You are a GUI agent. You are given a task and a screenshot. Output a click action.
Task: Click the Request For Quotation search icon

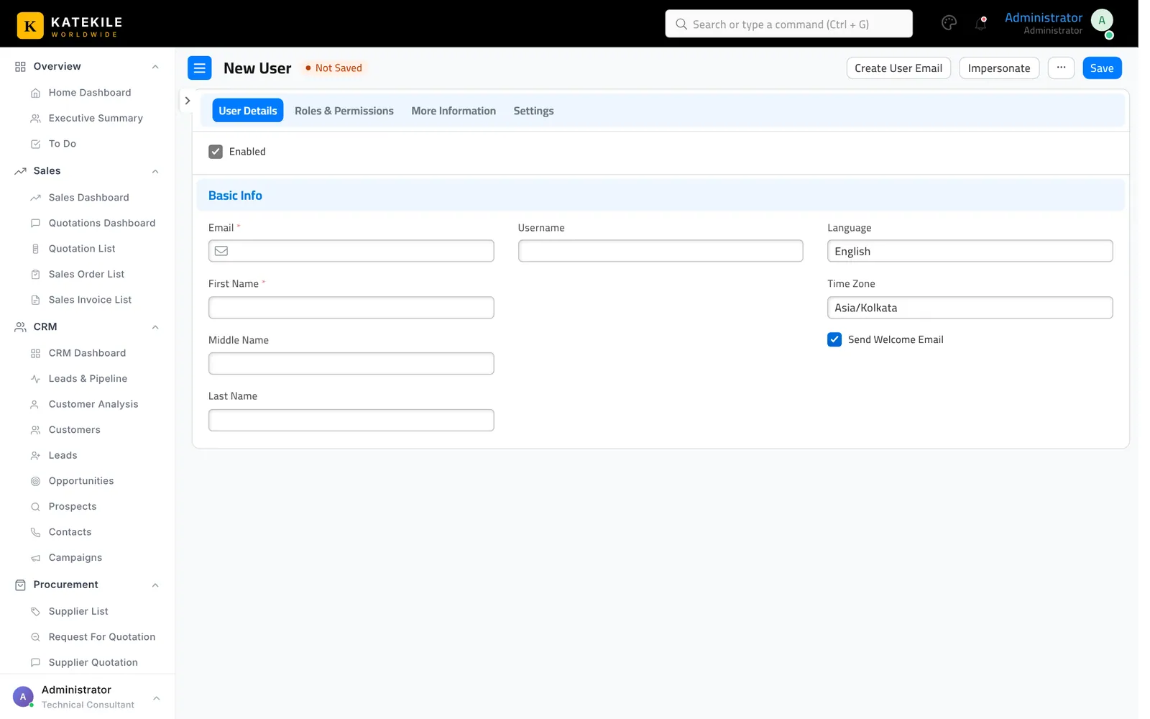click(35, 637)
